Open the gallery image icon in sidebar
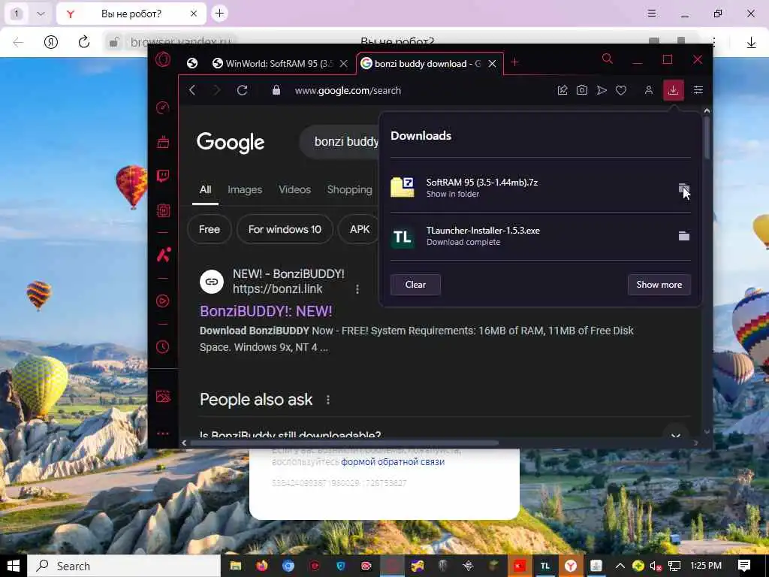Image resolution: width=769 pixels, height=577 pixels. tap(163, 397)
